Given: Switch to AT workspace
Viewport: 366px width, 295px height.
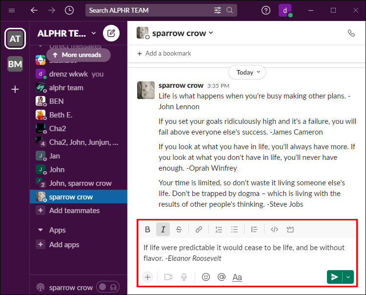Looking at the screenshot, I should (x=15, y=39).
